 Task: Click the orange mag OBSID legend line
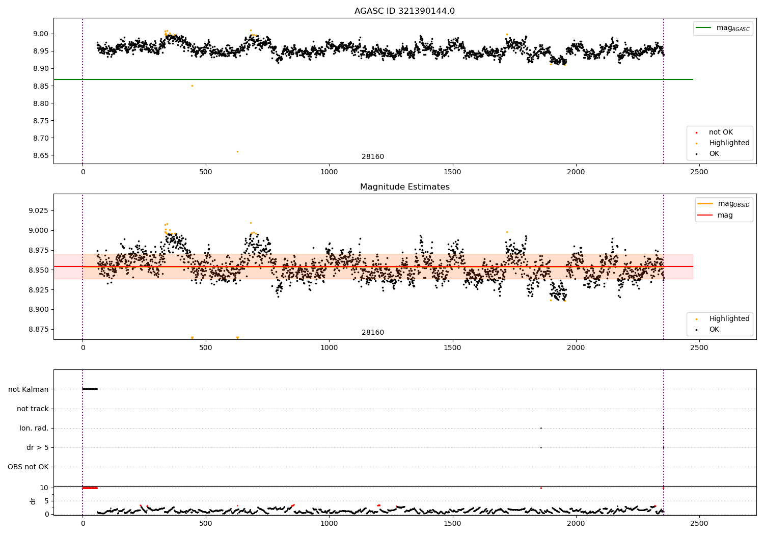pos(705,204)
